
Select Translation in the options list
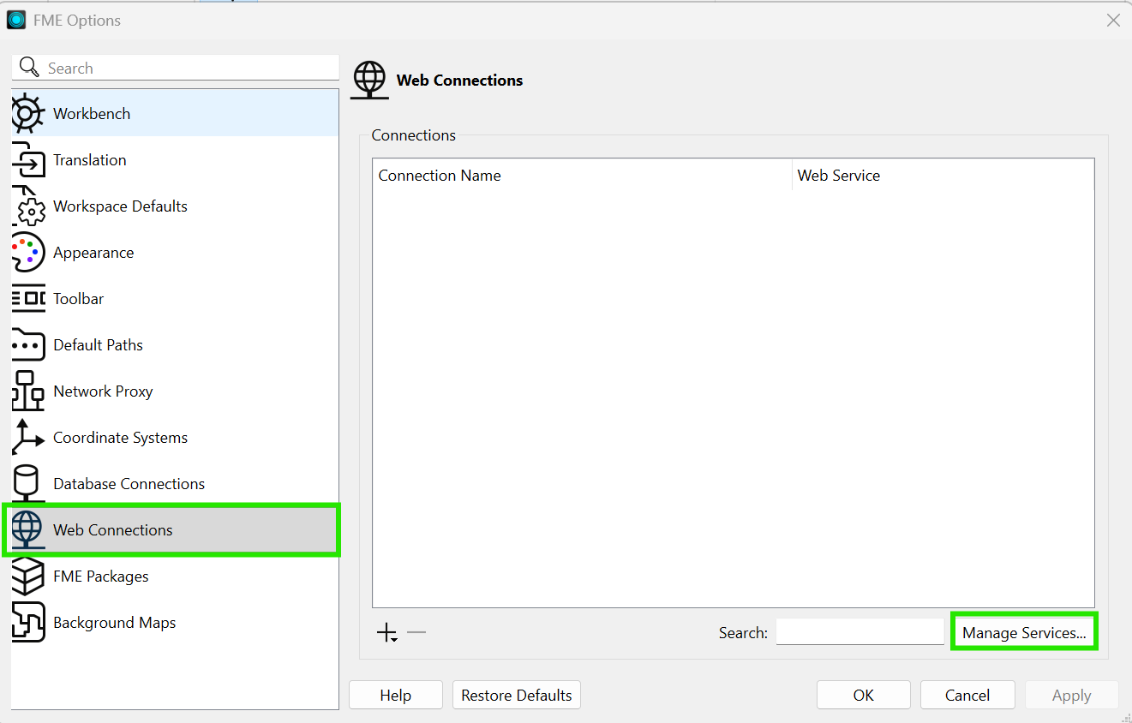coord(175,159)
